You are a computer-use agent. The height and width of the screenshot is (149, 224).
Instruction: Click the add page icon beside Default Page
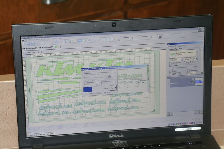point(38,52)
